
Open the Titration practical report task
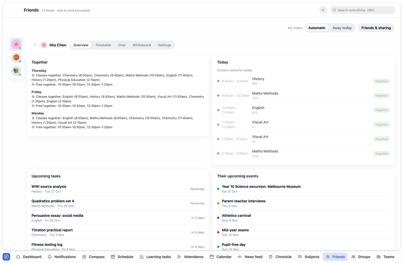[x=118, y=232]
